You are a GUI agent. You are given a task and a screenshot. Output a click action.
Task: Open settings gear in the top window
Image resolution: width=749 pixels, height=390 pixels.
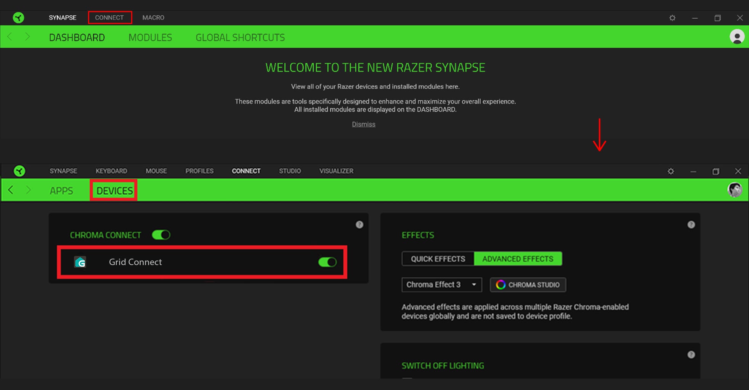tap(672, 18)
